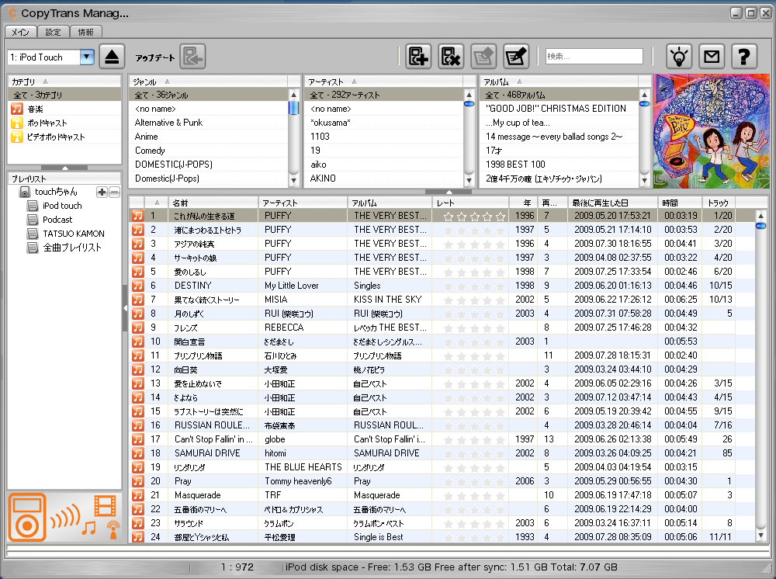This screenshot has width=776, height=579.
Task: Click the delete tracks toolbar icon
Action: 451,57
